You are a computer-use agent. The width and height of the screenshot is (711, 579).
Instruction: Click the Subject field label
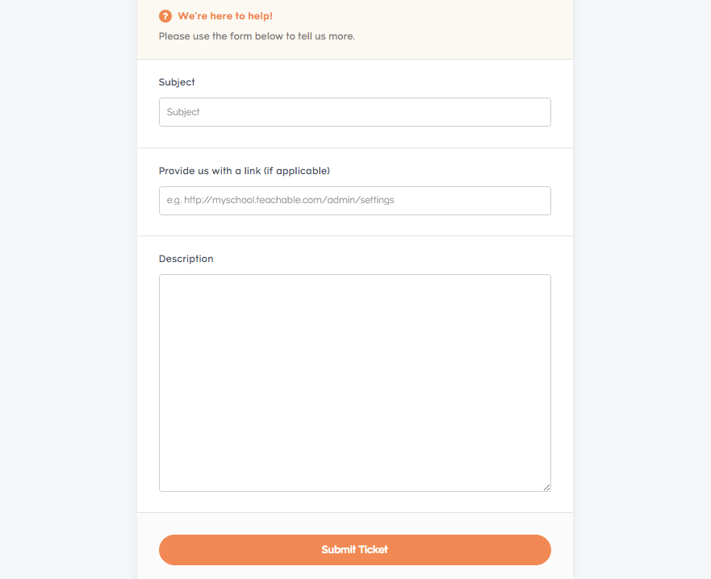click(177, 82)
